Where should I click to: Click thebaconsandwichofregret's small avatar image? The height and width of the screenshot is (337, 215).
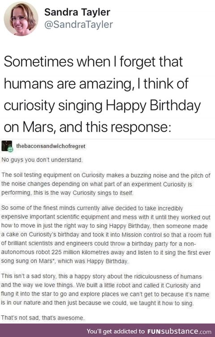click(x=7, y=146)
